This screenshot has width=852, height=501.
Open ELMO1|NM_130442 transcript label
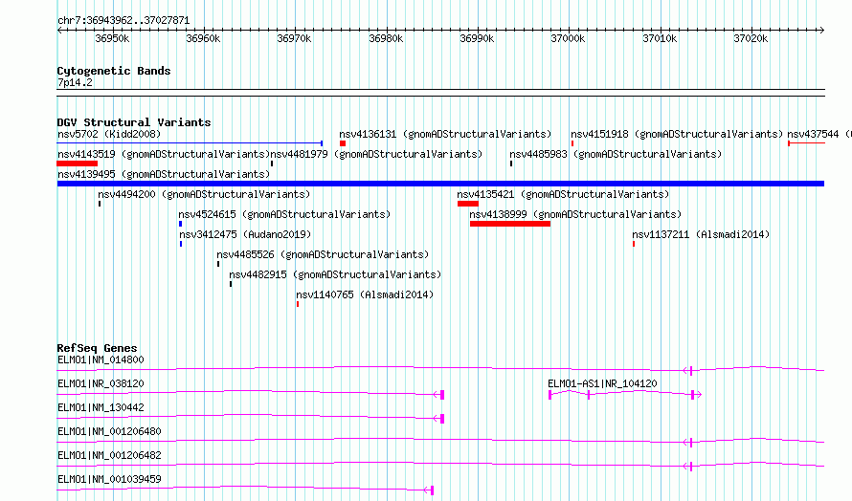click(101, 407)
